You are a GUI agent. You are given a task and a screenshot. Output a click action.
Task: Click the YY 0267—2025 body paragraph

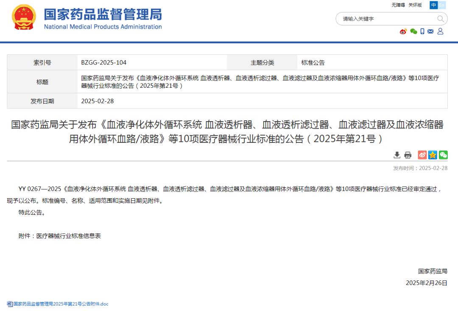[225, 194]
